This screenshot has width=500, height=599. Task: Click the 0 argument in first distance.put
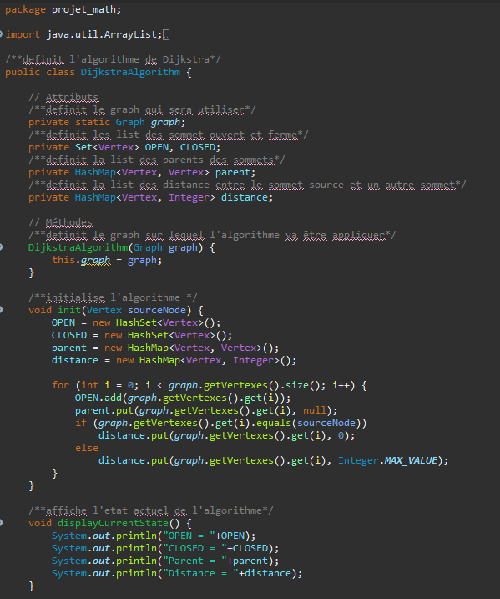(341, 435)
